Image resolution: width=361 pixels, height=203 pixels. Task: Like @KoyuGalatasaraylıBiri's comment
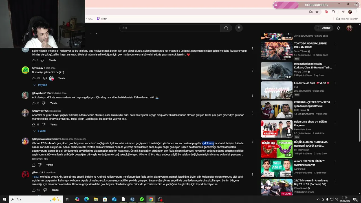pyautogui.click(x=34, y=165)
